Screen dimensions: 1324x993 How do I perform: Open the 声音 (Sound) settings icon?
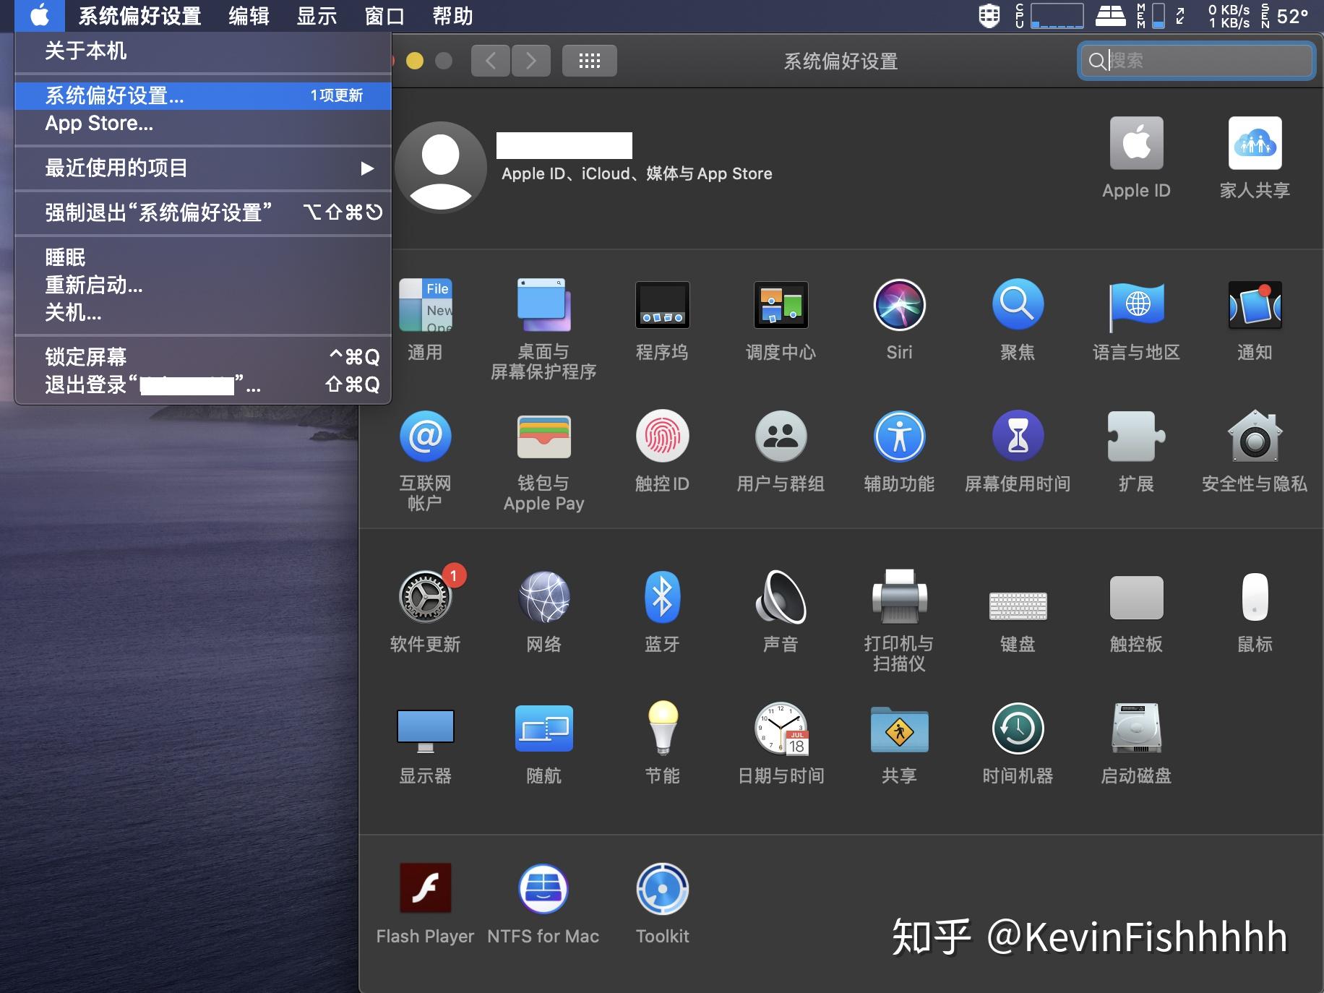pos(781,598)
